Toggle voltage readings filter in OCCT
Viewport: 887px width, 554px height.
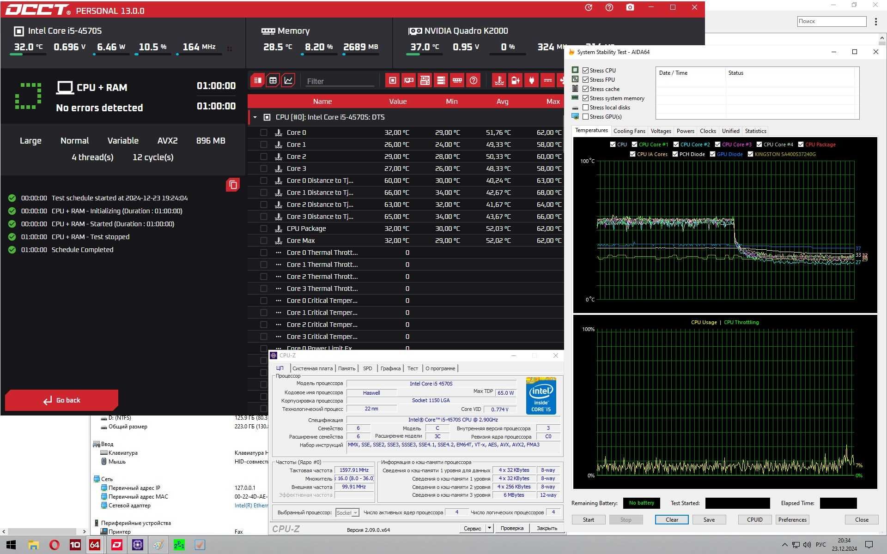(548, 80)
